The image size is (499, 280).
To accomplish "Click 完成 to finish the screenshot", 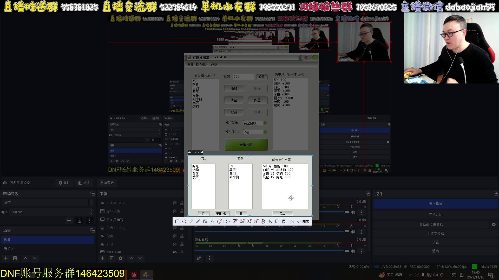I will pos(303,221).
